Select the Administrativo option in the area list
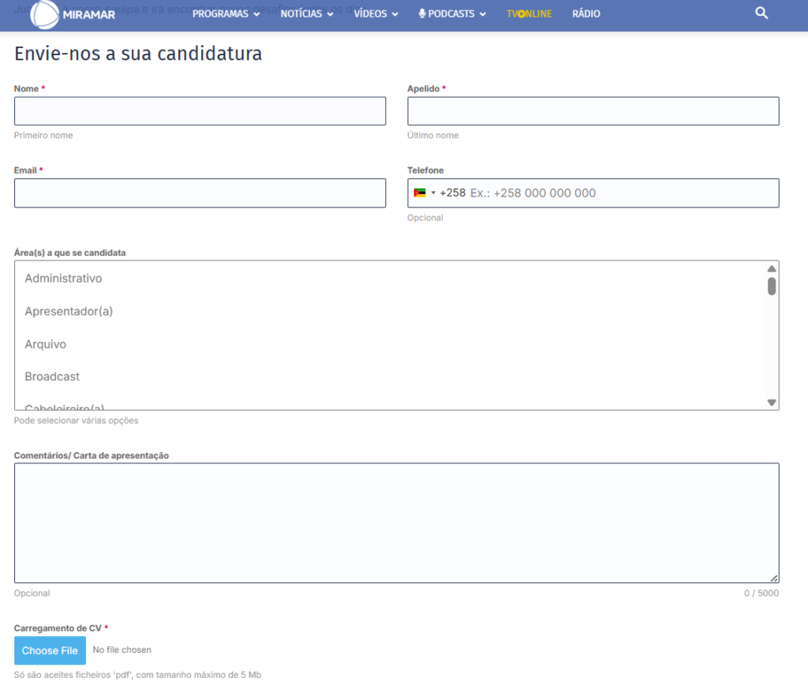Screen dimensions: 808x685 tap(63, 278)
